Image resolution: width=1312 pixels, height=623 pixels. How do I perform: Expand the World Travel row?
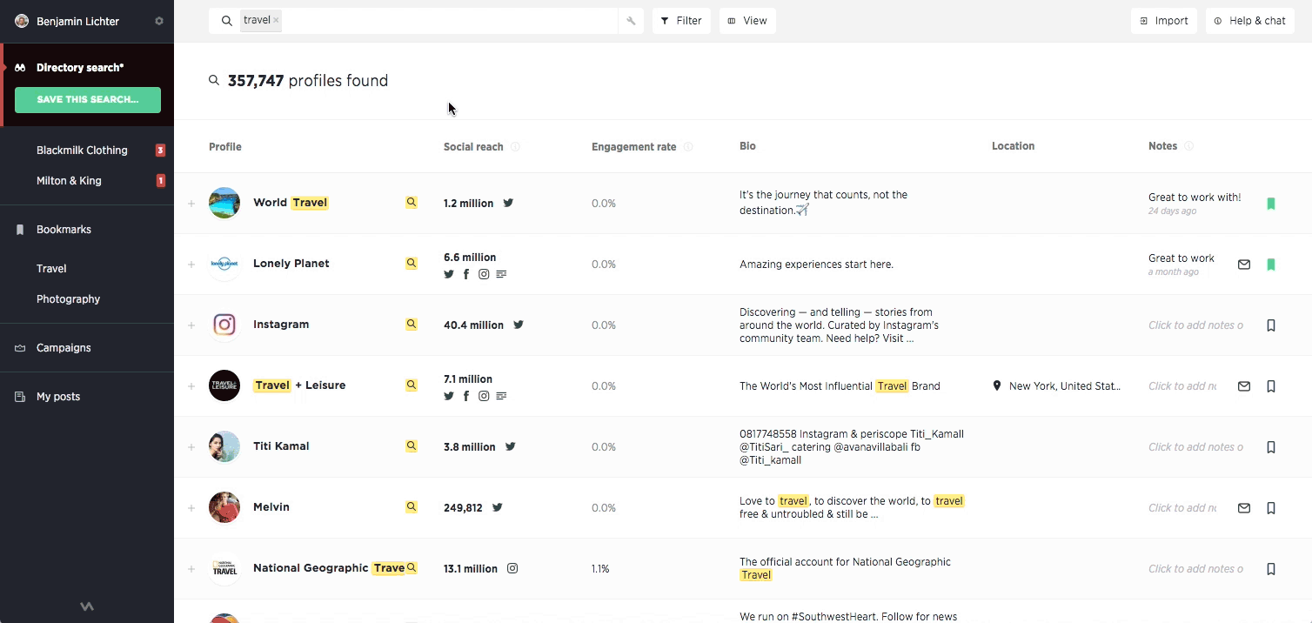pyautogui.click(x=191, y=204)
